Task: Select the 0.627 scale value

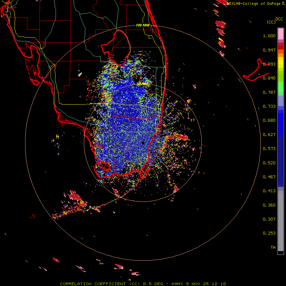Action: click(x=269, y=135)
